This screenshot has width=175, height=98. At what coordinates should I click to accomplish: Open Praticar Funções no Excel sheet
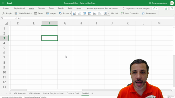53,93
